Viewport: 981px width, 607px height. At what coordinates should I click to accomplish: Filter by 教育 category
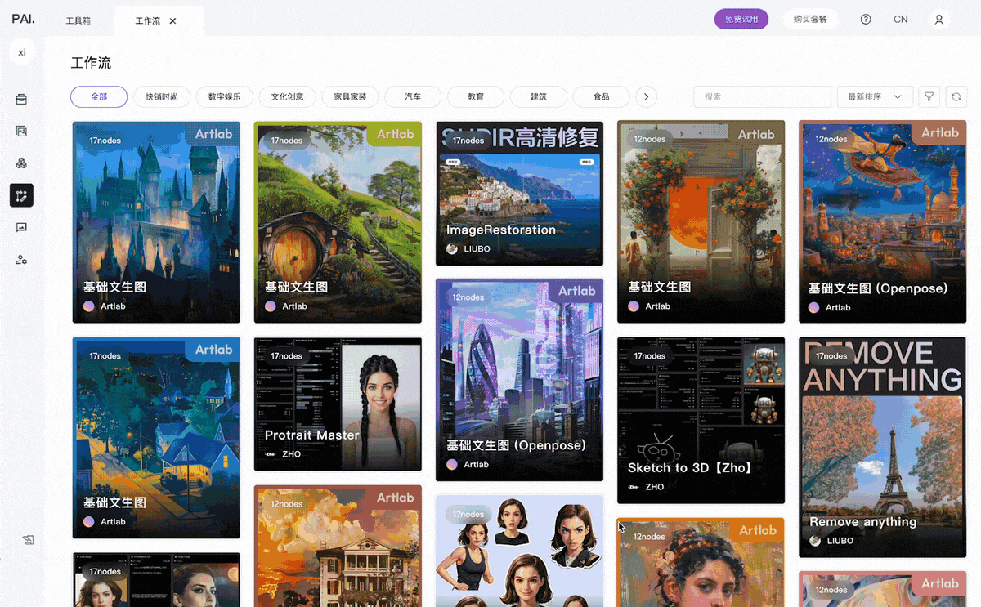click(x=476, y=96)
